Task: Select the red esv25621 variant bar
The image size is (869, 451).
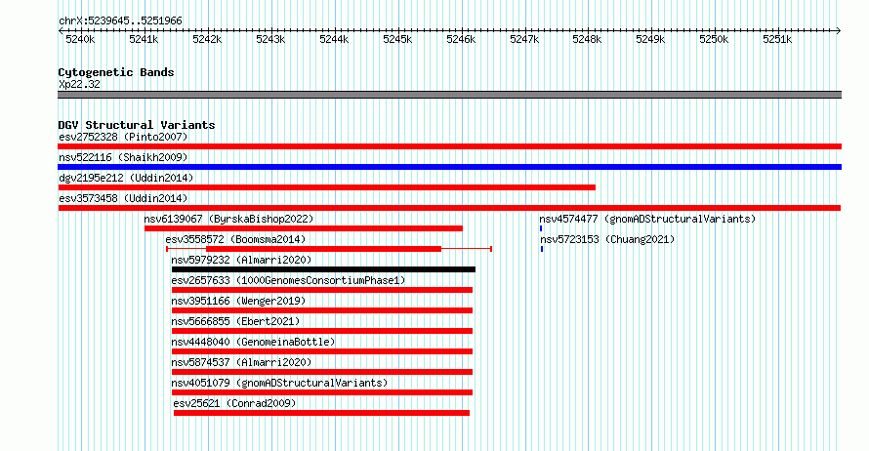Action: point(321,413)
